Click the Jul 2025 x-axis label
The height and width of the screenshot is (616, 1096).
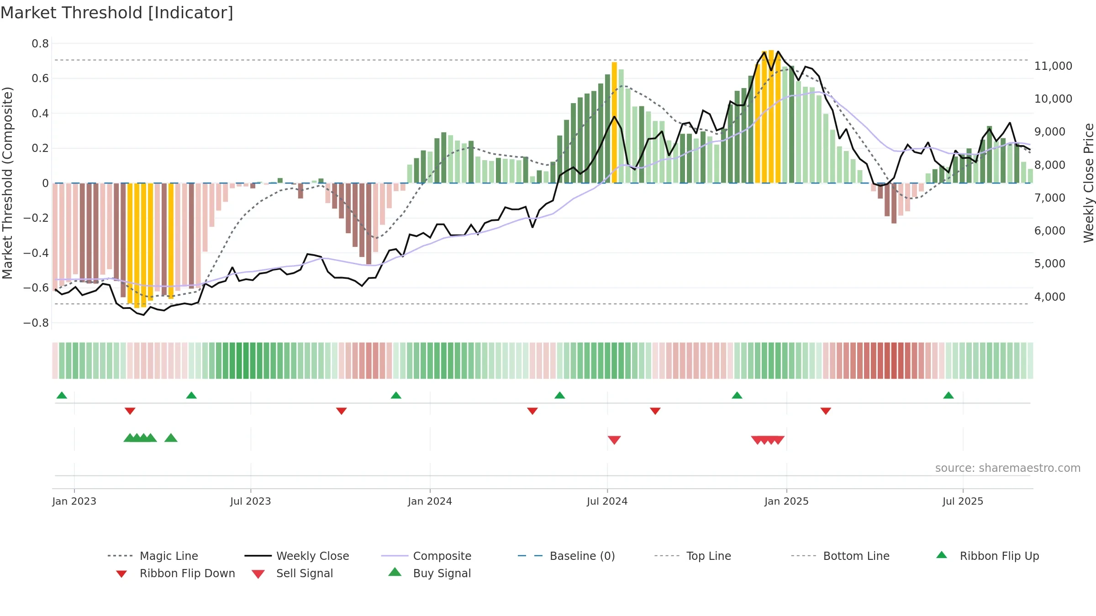click(963, 501)
